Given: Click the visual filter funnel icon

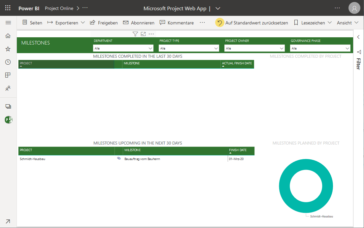Looking at the screenshot, I should [x=135, y=34].
